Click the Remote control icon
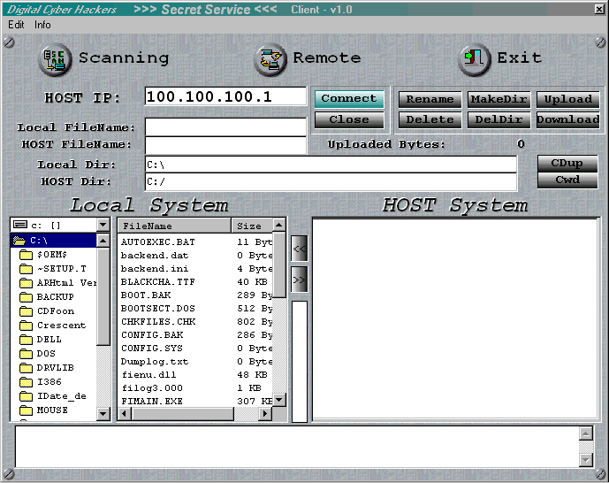 270,59
